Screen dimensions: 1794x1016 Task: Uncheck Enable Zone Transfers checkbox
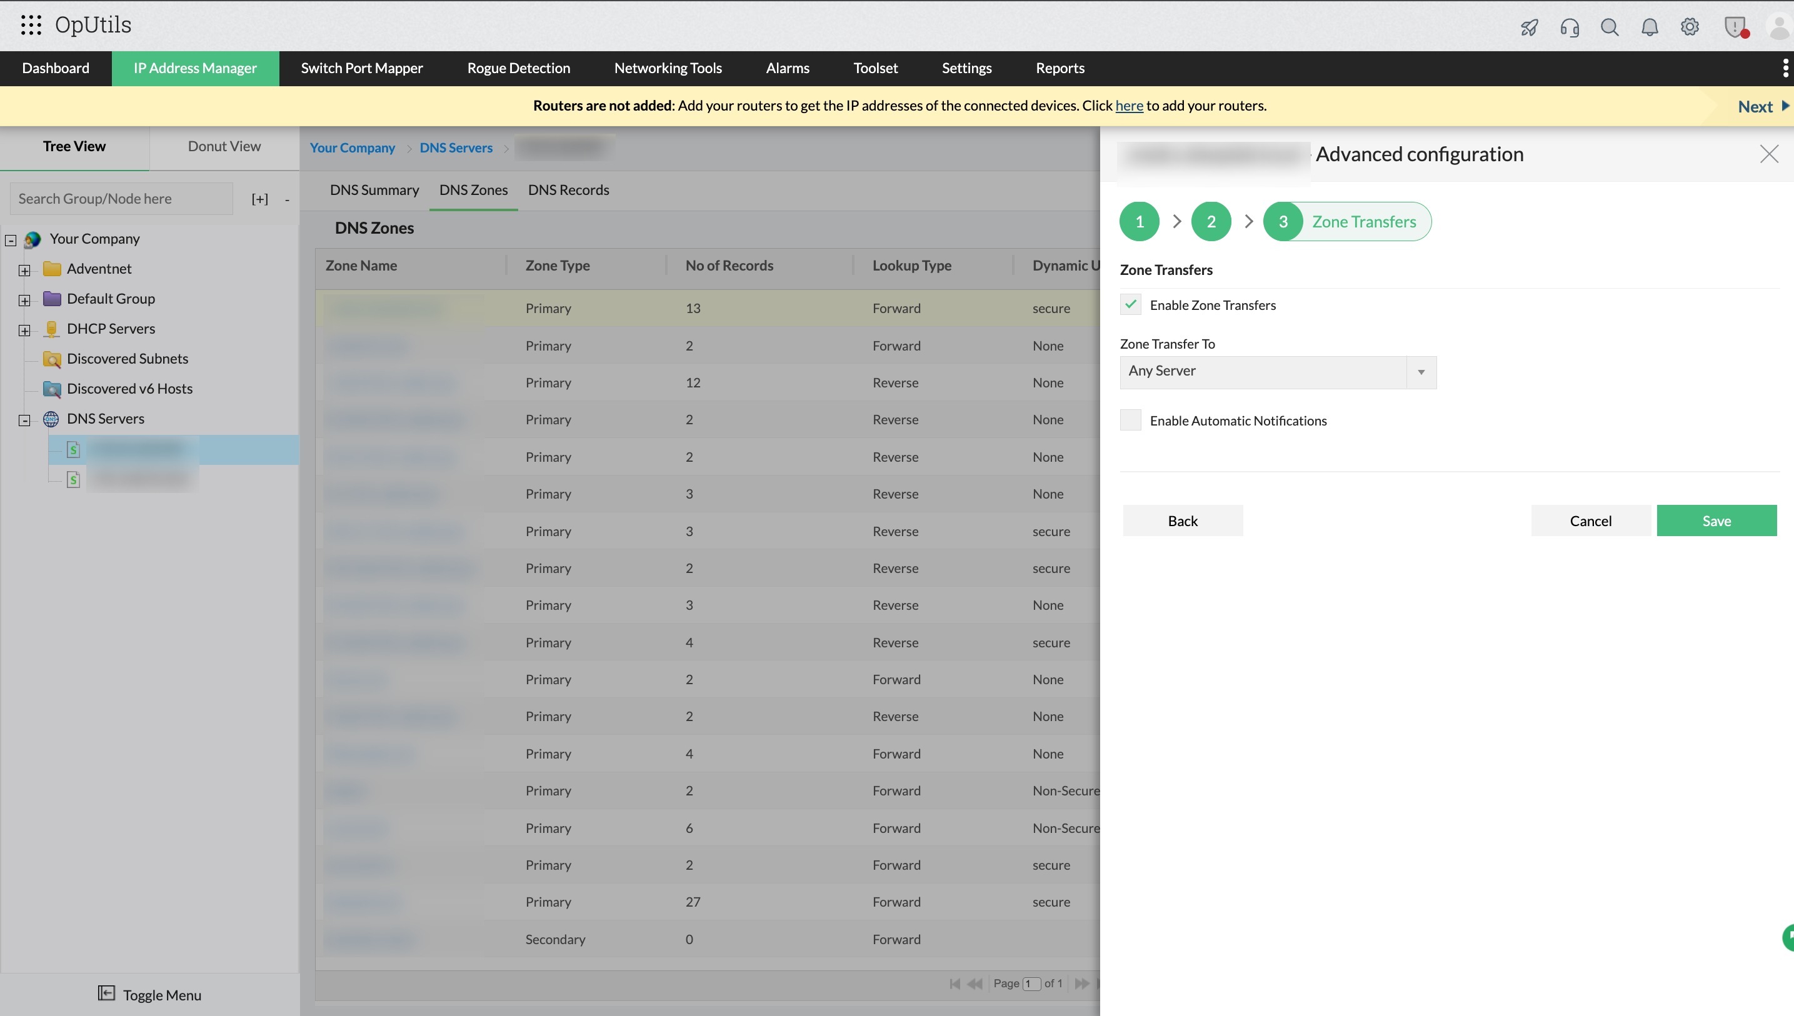coord(1130,304)
